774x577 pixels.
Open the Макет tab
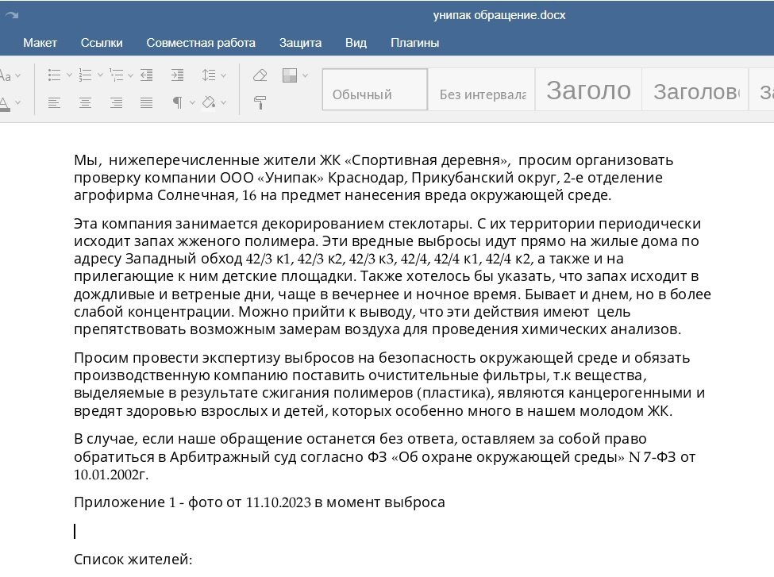[x=40, y=43]
